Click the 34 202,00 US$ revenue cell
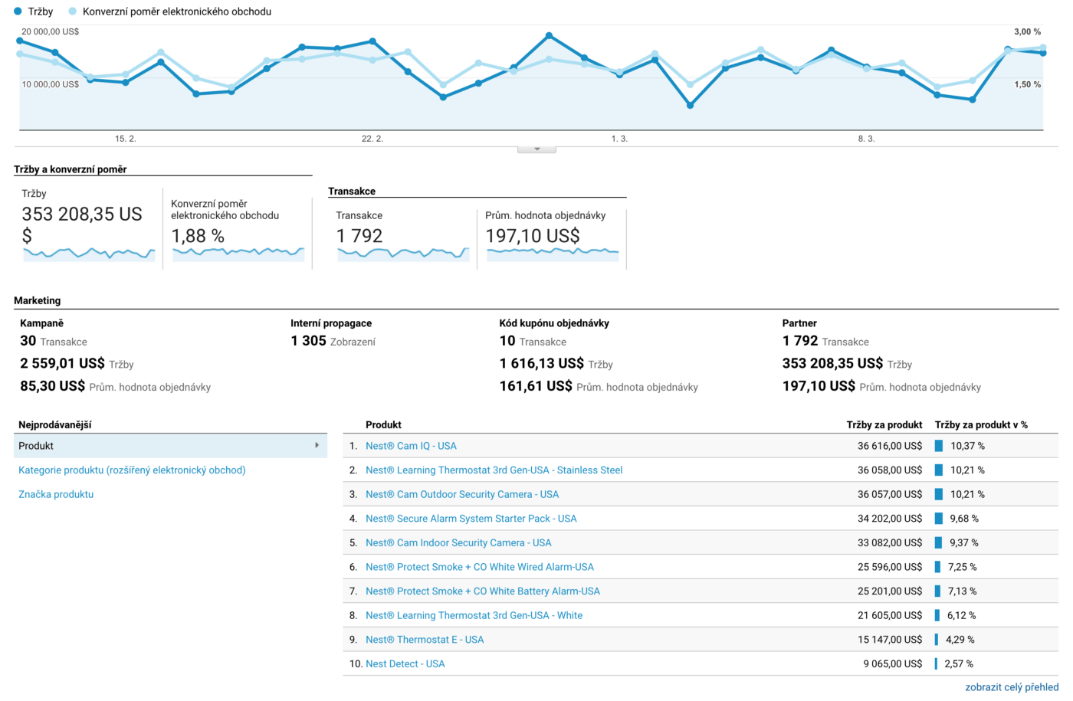1073x701 pixels. coord(890,519)
